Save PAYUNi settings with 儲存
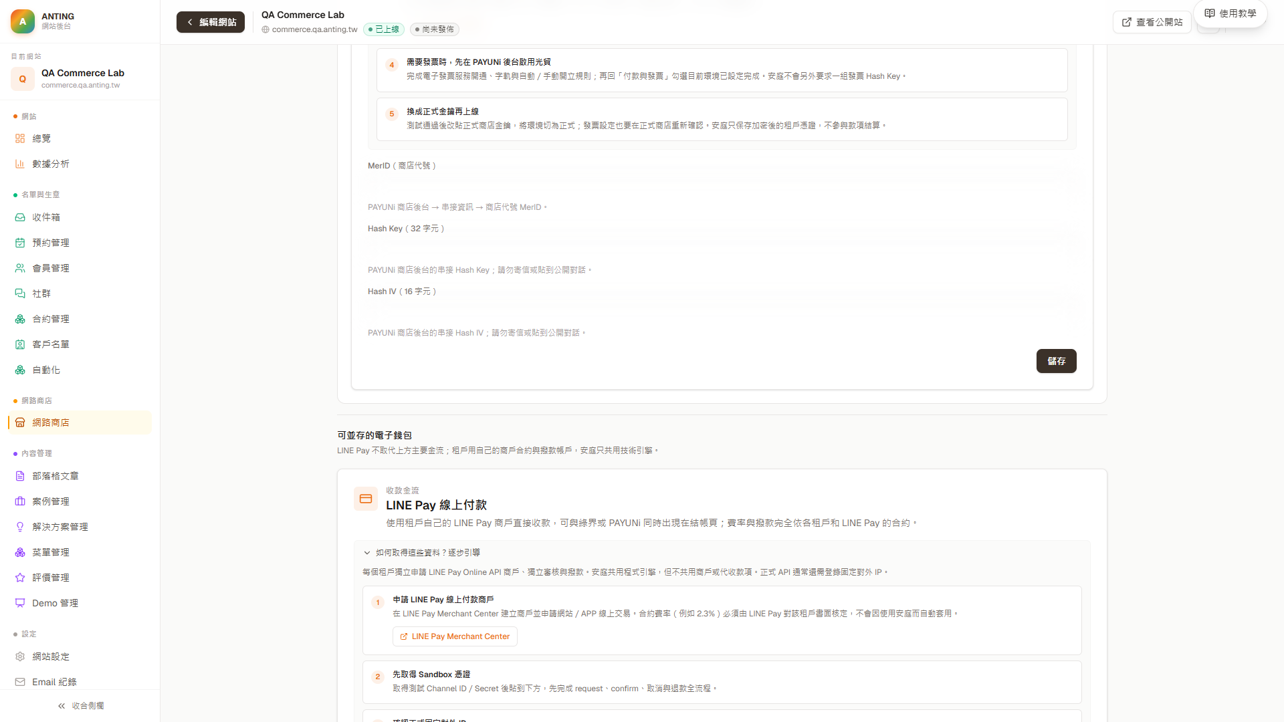The image size is (1284, 722). [x=1057, y=361]
